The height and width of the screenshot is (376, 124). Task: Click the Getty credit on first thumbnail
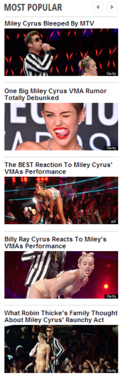(x=111, y=74)
